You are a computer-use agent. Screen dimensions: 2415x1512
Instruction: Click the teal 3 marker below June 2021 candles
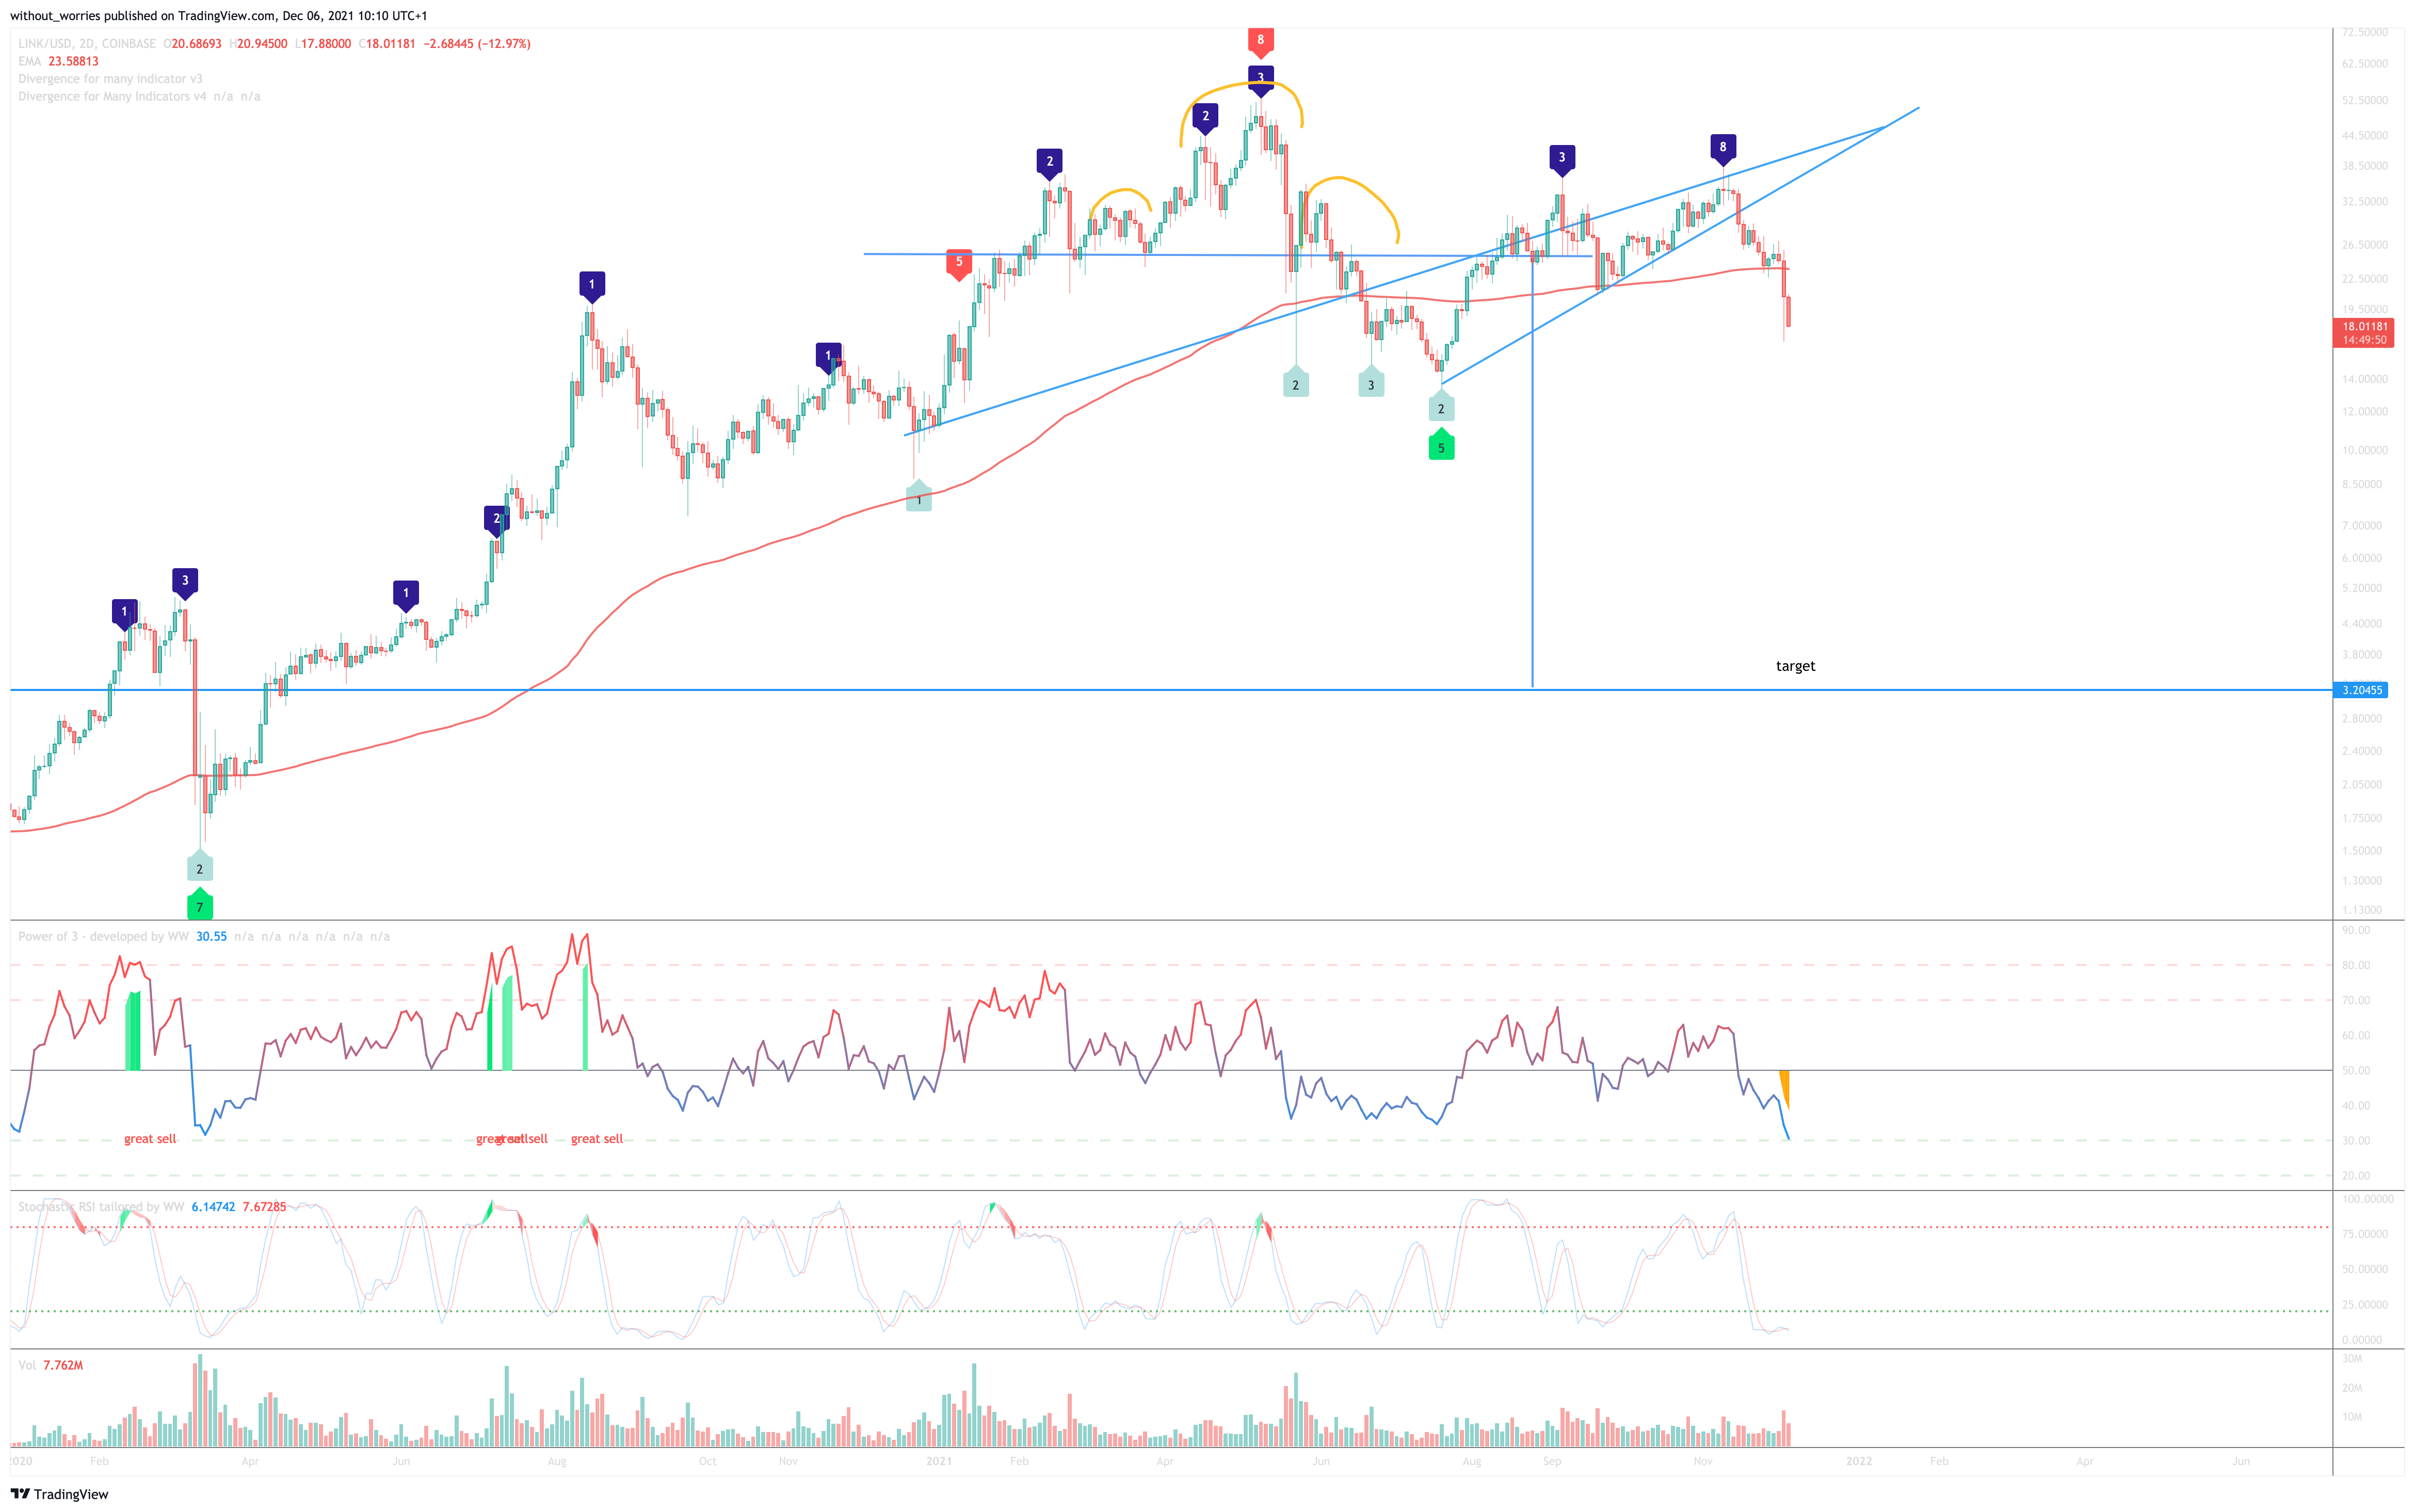(1371, 382)
